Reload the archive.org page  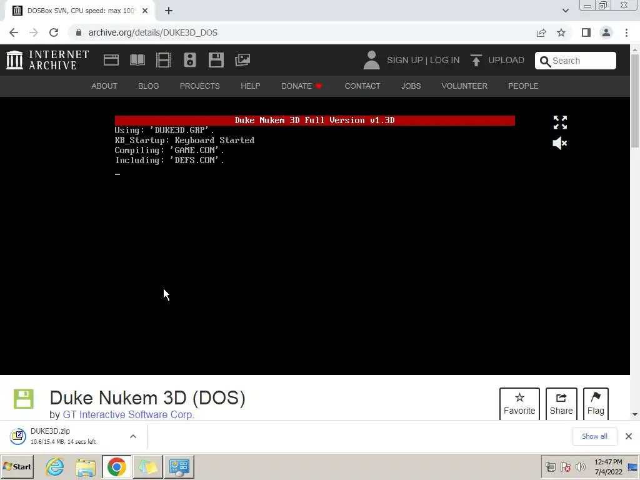coord(54,32)
